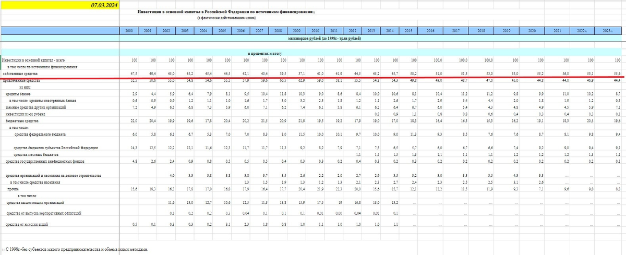The image size is (626, 255).
Task: Click заемные средства value 7,2 for 2000
Action: pos(135,107)
